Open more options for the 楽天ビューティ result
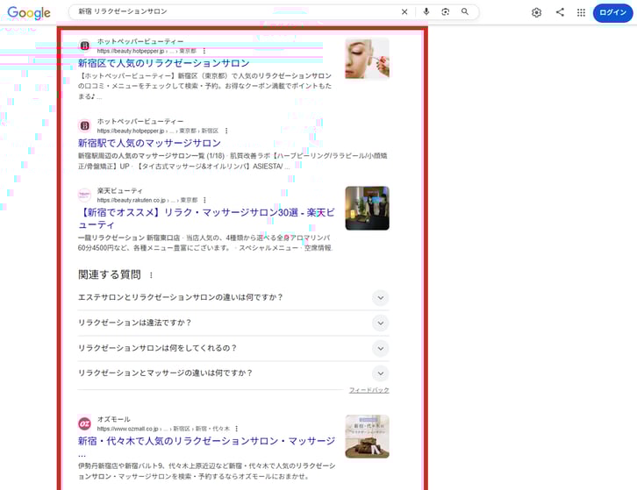 point(207,201)
